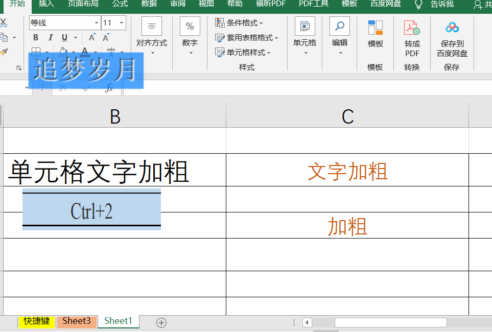Open the 插入 ribbon tab
The height and width of the screenshot is (332, 492).
click(x=46, y=4)
